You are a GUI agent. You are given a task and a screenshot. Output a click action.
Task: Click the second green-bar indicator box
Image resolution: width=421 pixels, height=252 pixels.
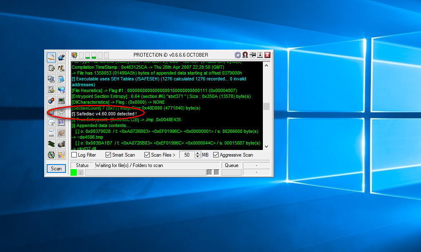click(x=94, y=55)
